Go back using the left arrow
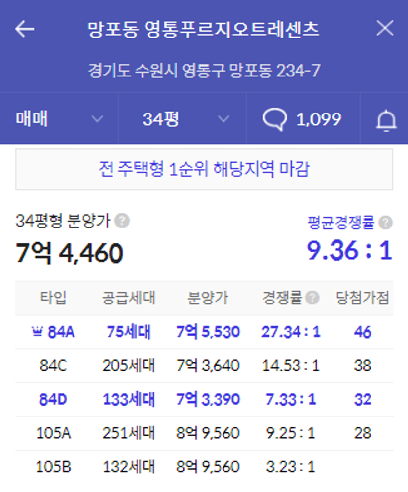Screen dimensions: 408x492 click(x=25, y=29)
